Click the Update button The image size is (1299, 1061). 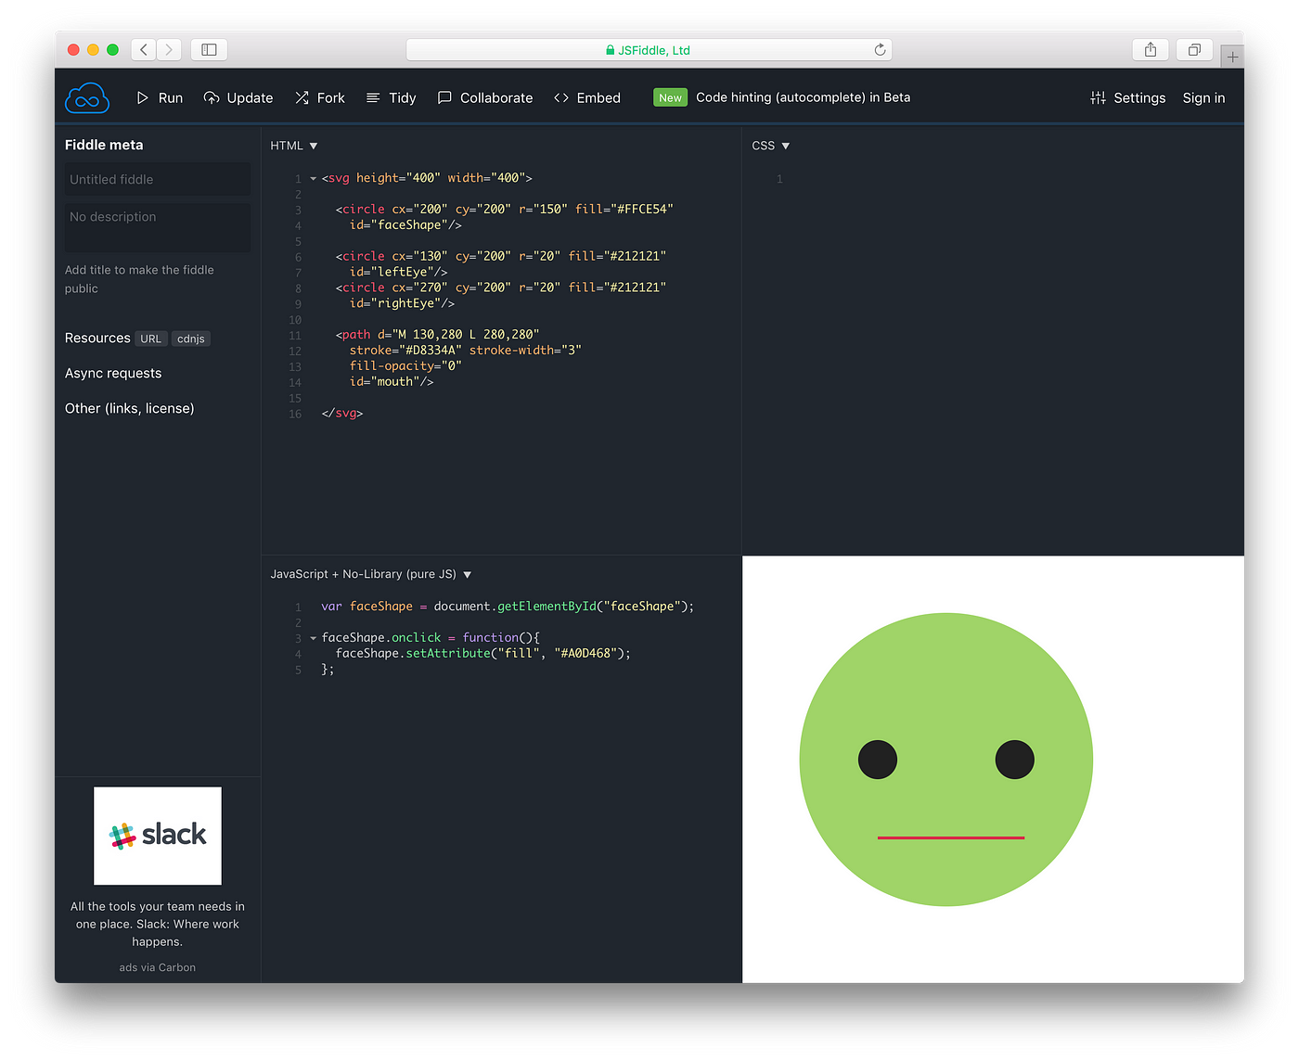[238, 97]
